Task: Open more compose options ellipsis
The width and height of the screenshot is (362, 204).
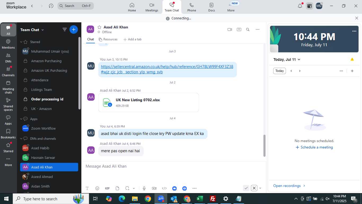Action: coord(195,188)
